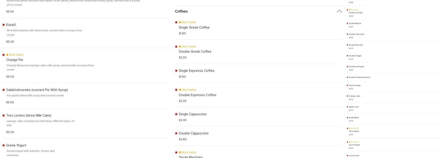Choose Fanta Orange from the drinks list
Image resolution: width=442 pixels, height=158 pixels.
tap(355, 85)
